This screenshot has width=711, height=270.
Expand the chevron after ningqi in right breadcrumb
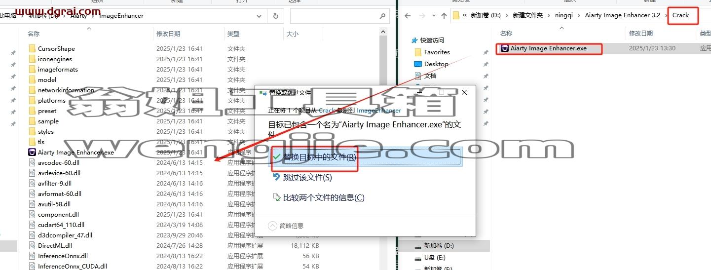click(x=580, y=15)
